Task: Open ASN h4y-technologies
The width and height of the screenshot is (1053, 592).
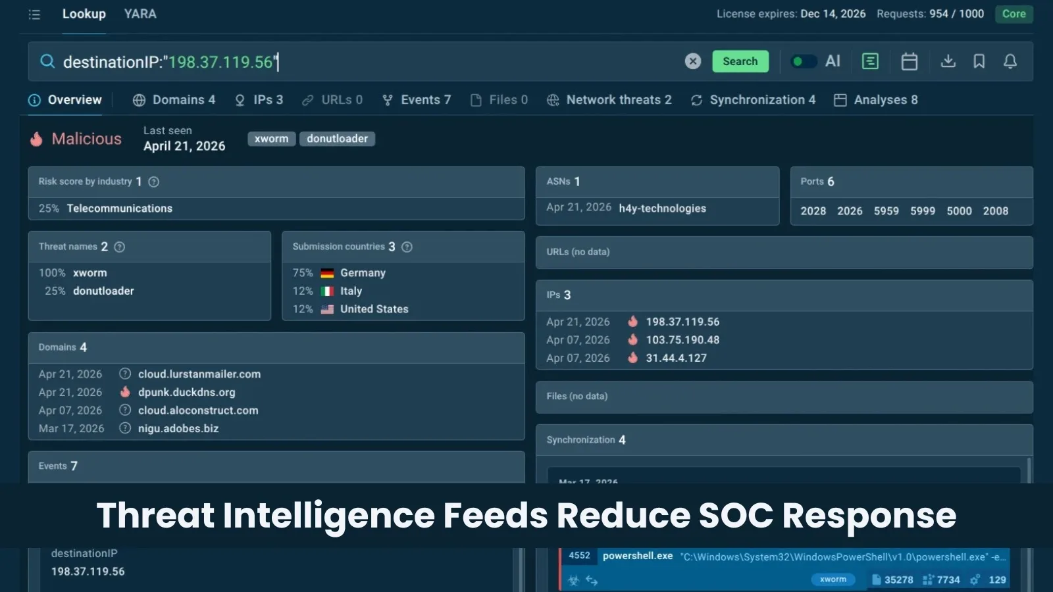Action: point(662,209)
